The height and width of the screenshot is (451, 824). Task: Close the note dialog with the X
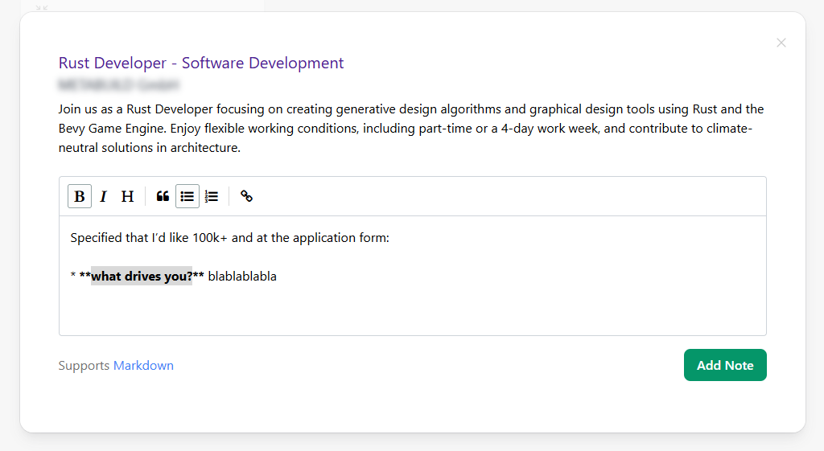coord(781,43)
